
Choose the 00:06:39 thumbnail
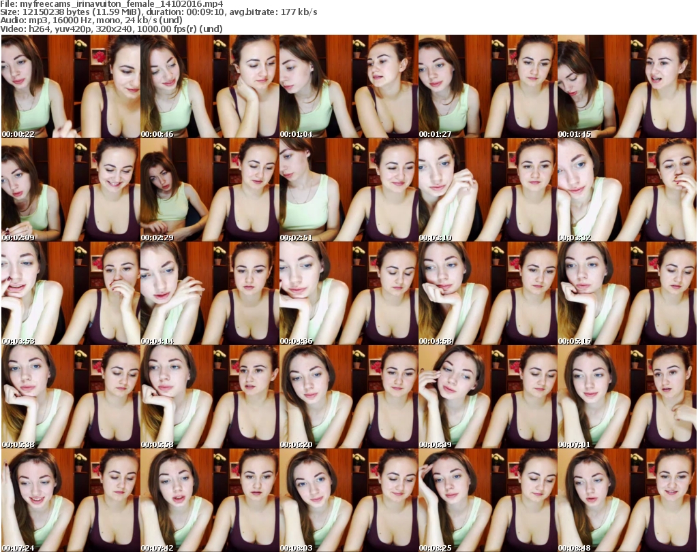point(488,397)
